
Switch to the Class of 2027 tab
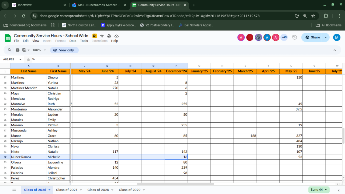click(67, 190)
